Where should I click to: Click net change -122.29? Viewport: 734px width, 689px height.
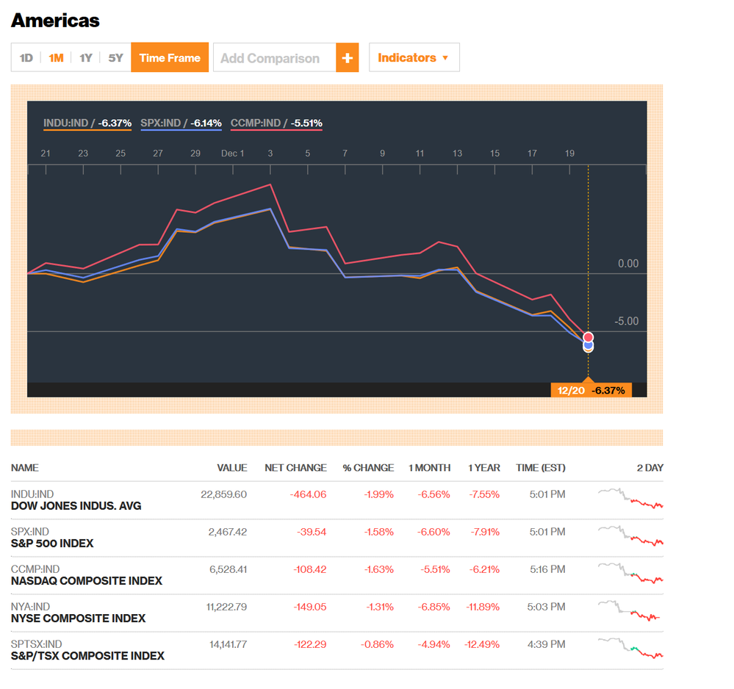click(310, 644)
